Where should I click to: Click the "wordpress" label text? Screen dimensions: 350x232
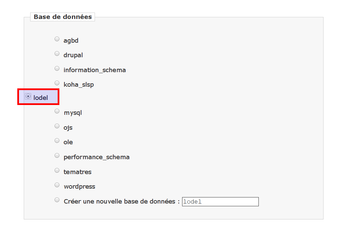pos(79,187)
